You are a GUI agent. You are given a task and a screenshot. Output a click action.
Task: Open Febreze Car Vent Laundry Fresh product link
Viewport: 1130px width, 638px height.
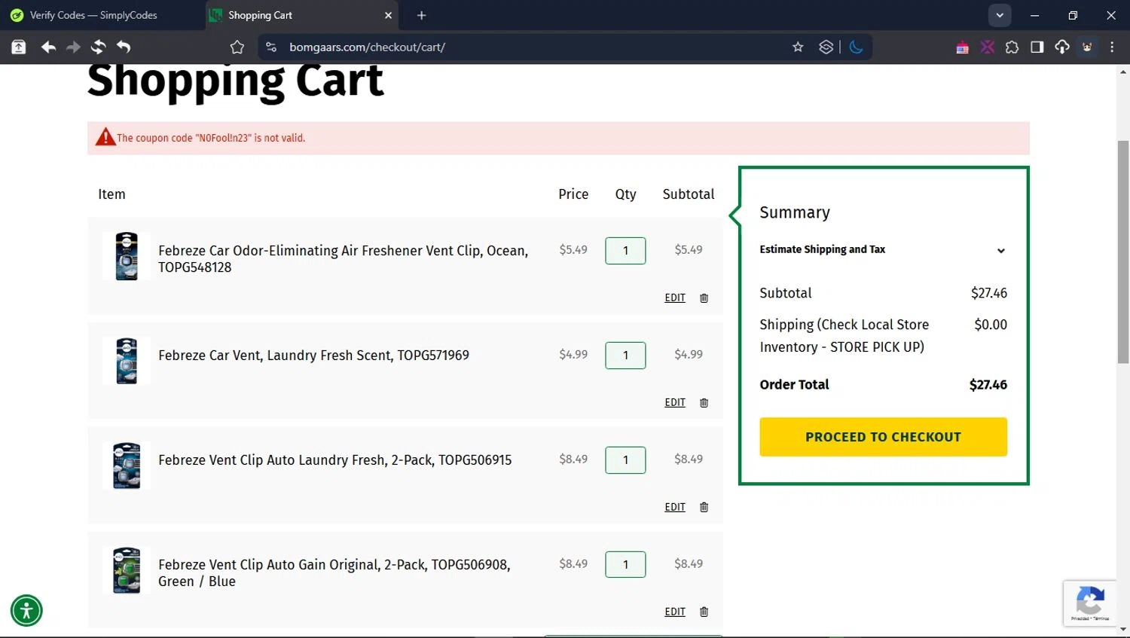tap(313, 356)
